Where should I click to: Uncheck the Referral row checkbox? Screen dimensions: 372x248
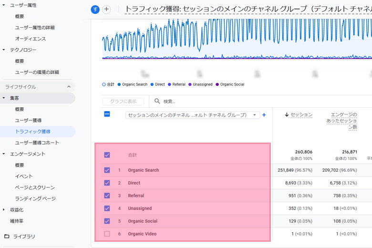click(107, 196)
